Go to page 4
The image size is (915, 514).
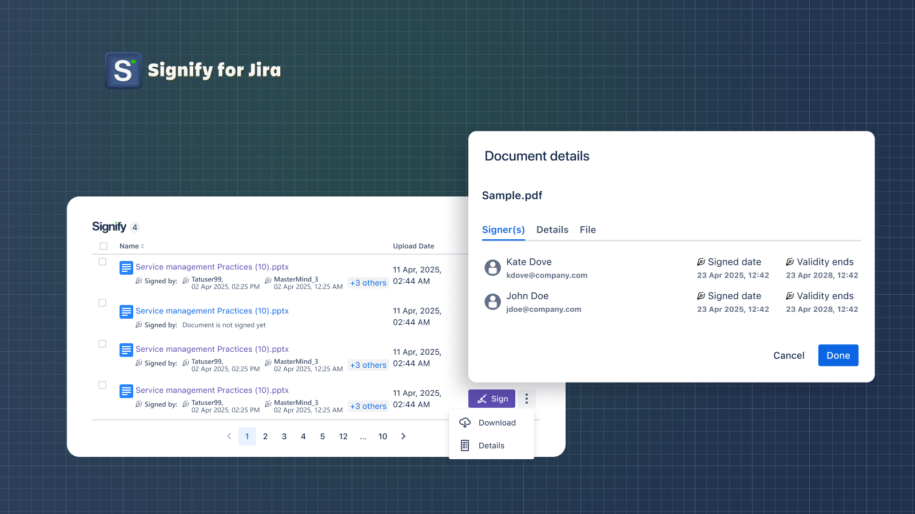(x=303, y=436)
